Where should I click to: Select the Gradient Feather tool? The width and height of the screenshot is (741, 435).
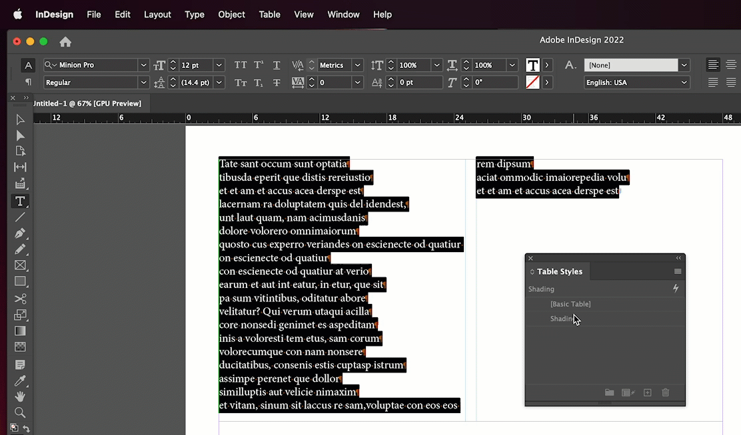pos(20,347)
